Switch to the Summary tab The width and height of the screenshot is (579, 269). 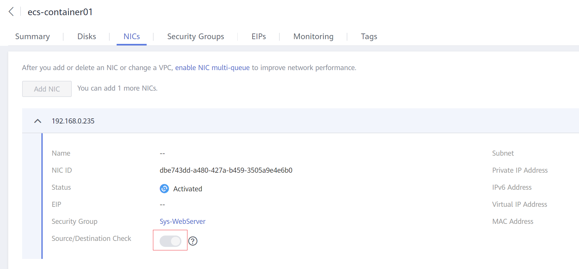[x=33, y=37]
